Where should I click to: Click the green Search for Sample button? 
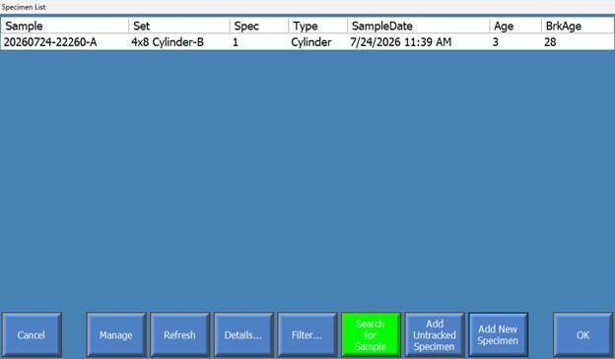[371, 334]
